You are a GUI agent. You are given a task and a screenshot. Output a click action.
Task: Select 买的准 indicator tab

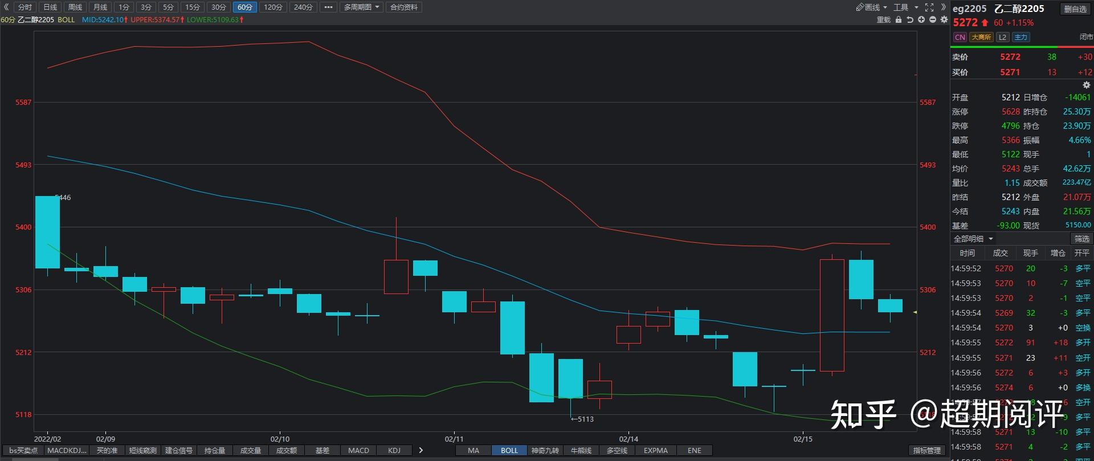[107, 450]
